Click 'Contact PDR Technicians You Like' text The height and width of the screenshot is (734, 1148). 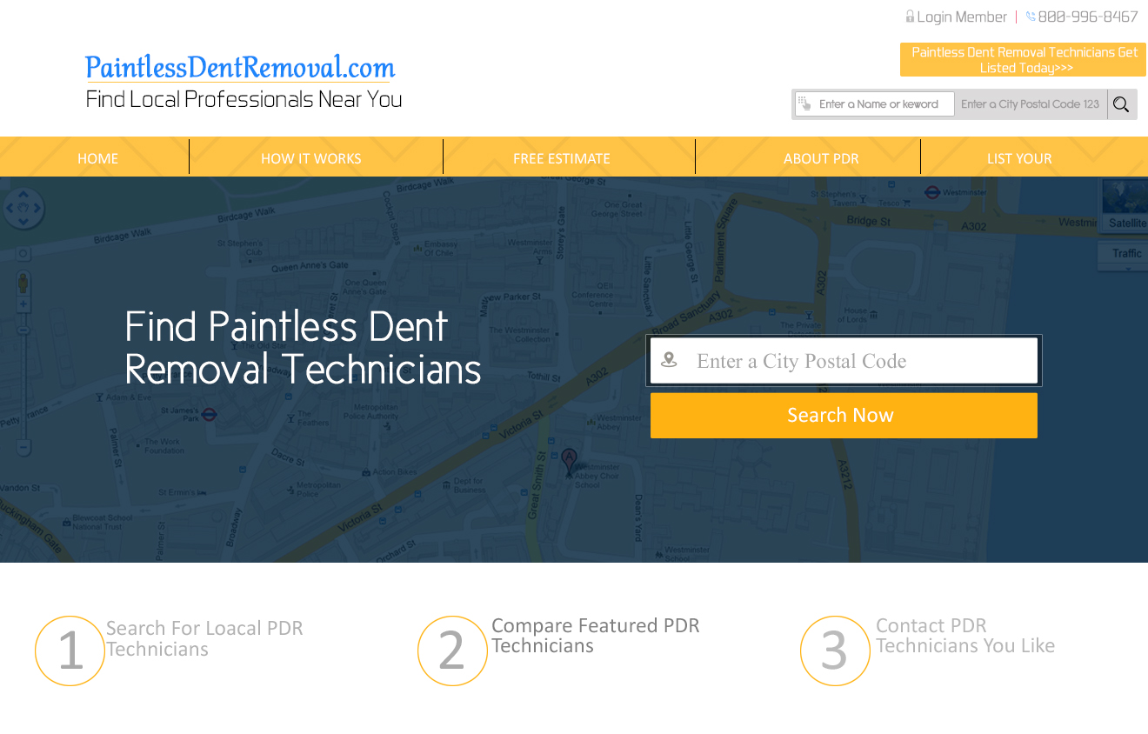point(965,636)
